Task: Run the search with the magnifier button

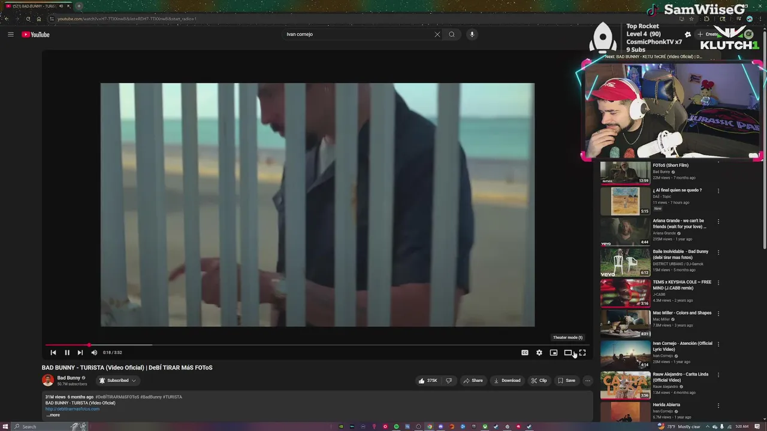Action: [452, 34]
